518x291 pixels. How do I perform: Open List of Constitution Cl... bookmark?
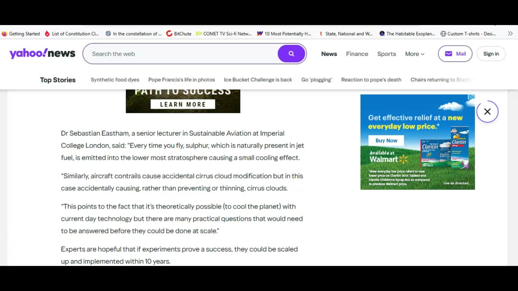[x=72, y=34]
